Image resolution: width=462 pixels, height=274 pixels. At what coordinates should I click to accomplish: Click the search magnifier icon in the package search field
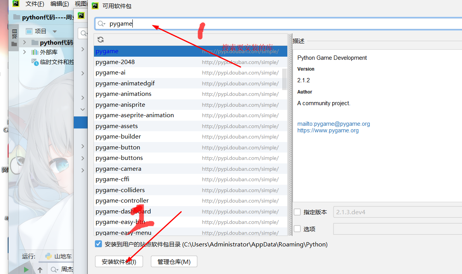[101, 24]
